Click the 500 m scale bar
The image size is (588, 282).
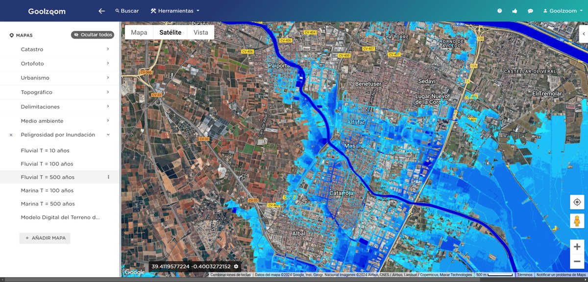click(x=494, y=275)
